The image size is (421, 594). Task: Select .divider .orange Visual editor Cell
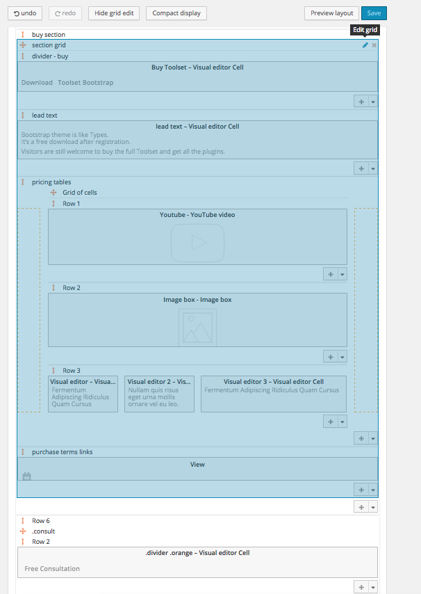click(197, 562)
